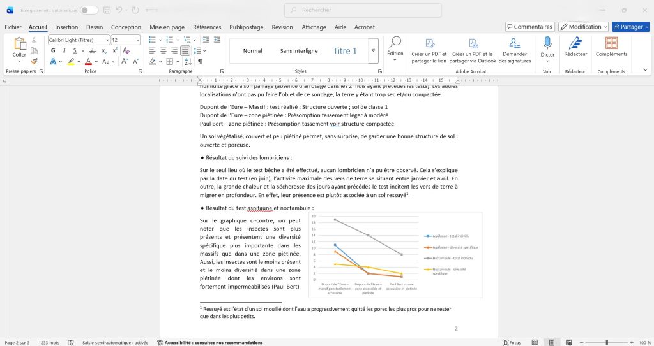Center-align text with the center icon
Viewport: 654px width, 346px height.
pos(163,51)
